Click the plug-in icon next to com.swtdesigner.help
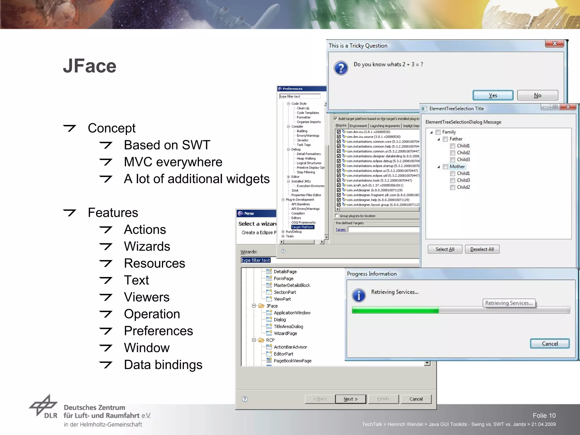 [344, 200]
